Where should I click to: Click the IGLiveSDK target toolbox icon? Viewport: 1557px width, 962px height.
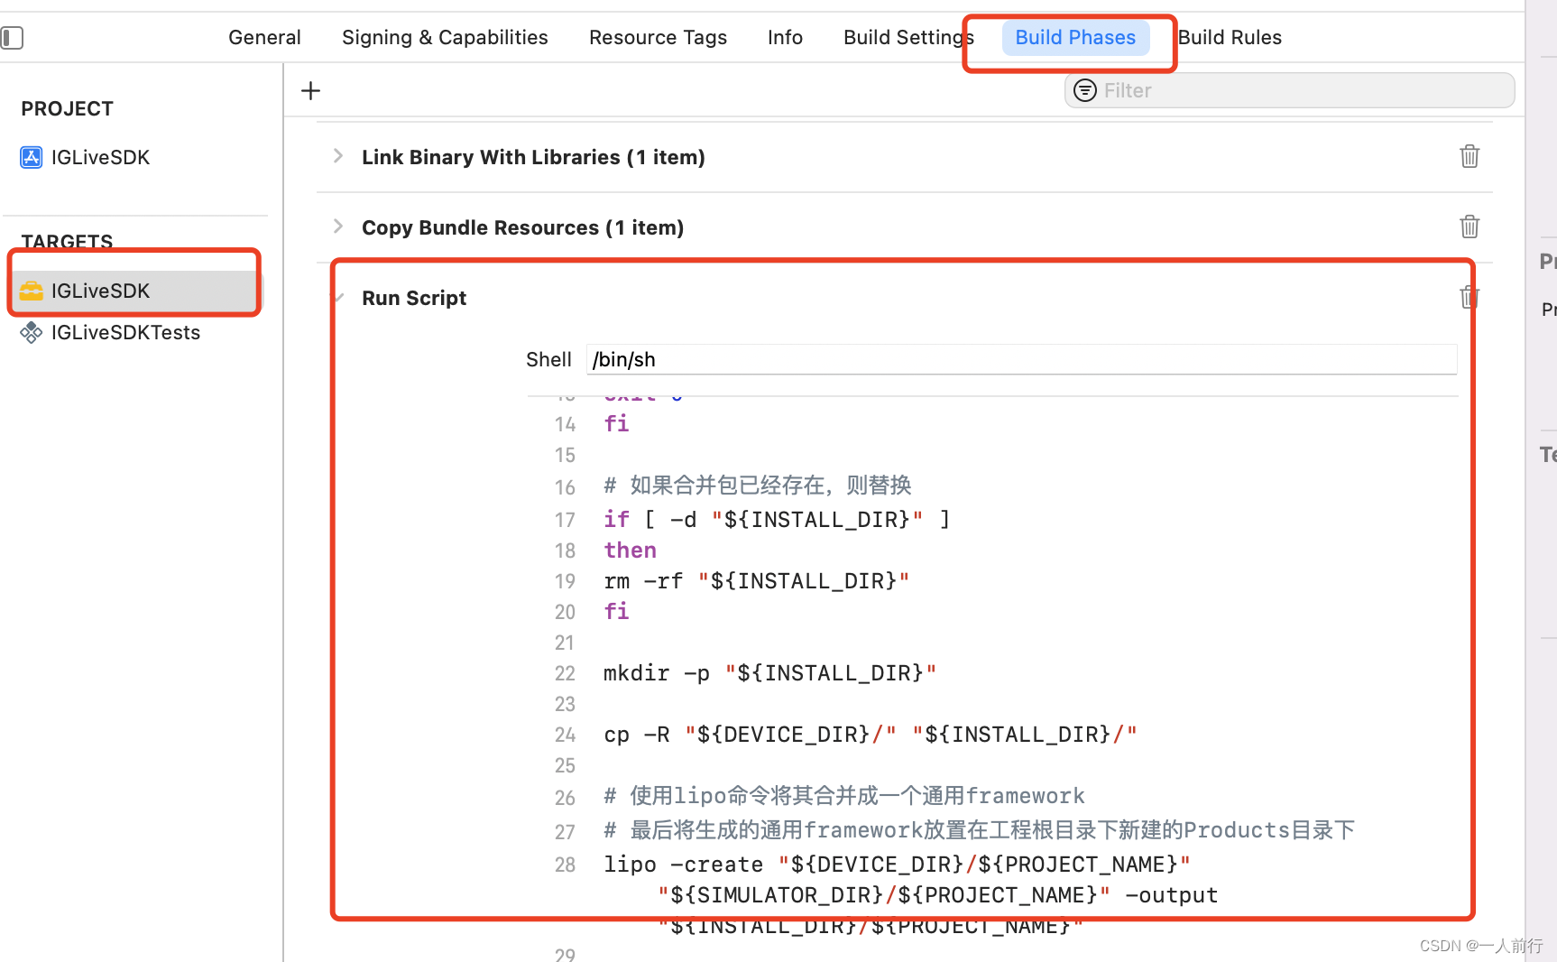point(32,291)
